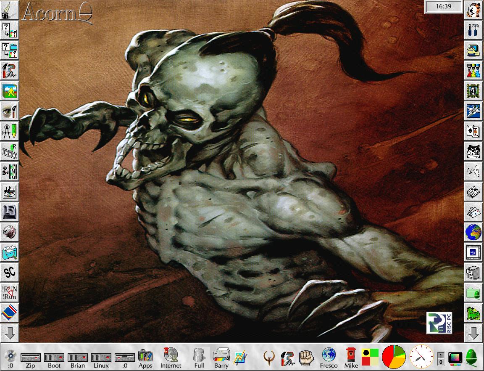The height and width of the screenshot is (371, 484).
Task: Open the newspaper news reader icon
Action: (473, 192)
